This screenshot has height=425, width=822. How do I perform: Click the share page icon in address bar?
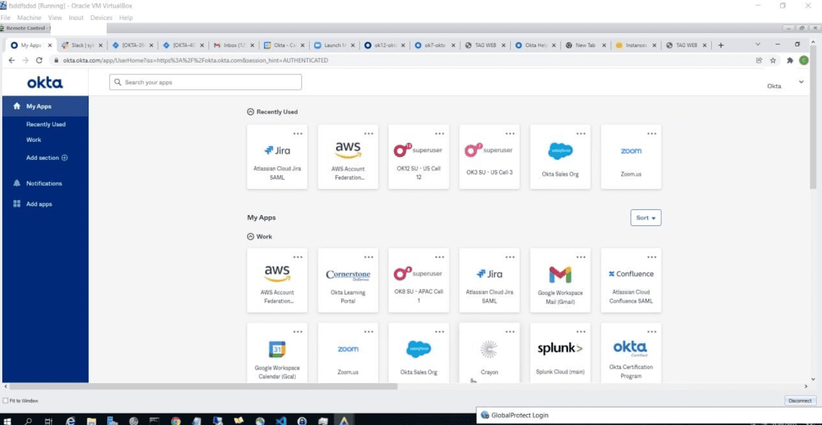click(759, 60)
